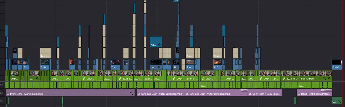Screen dimensions: 345x107
Task: Click the curve icon on 2024-11-24 14-01-43.mp4 clip
Action: [x=325, y=78]
